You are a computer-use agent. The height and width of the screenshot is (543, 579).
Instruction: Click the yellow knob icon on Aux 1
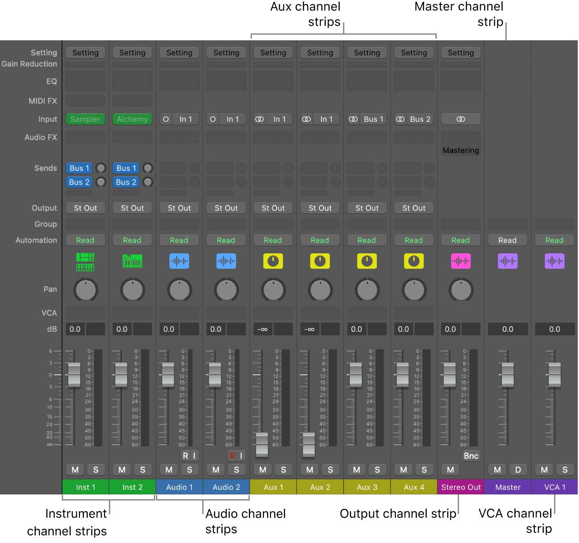(273, 261)
